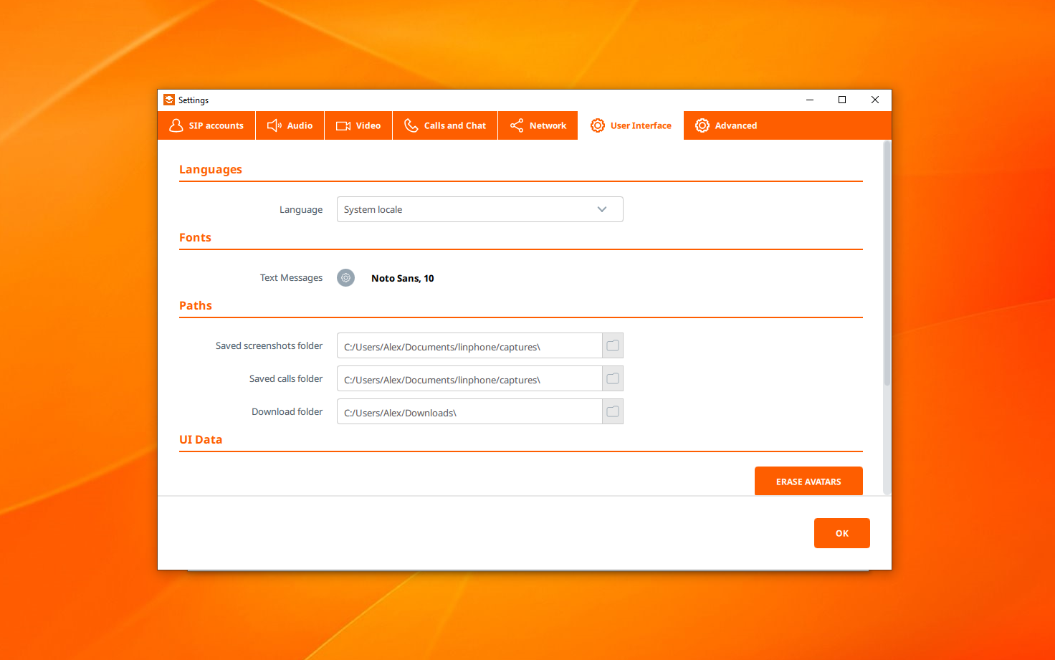Click the SIP accounts person icon
Screen dimensions: 1055x660
[176, 125]
